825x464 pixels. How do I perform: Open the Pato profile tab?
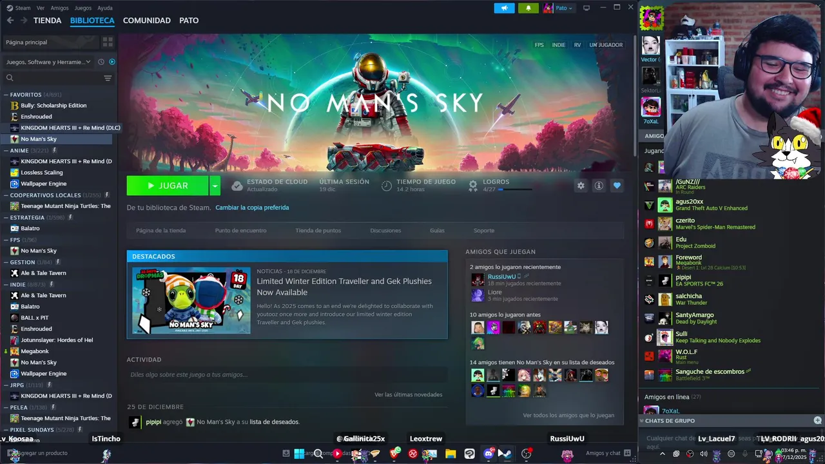pyautogui.click(x=189, y=21)
